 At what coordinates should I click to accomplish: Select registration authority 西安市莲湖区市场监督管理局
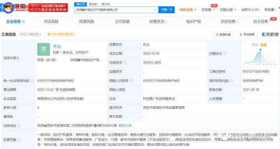pos(164,107)
